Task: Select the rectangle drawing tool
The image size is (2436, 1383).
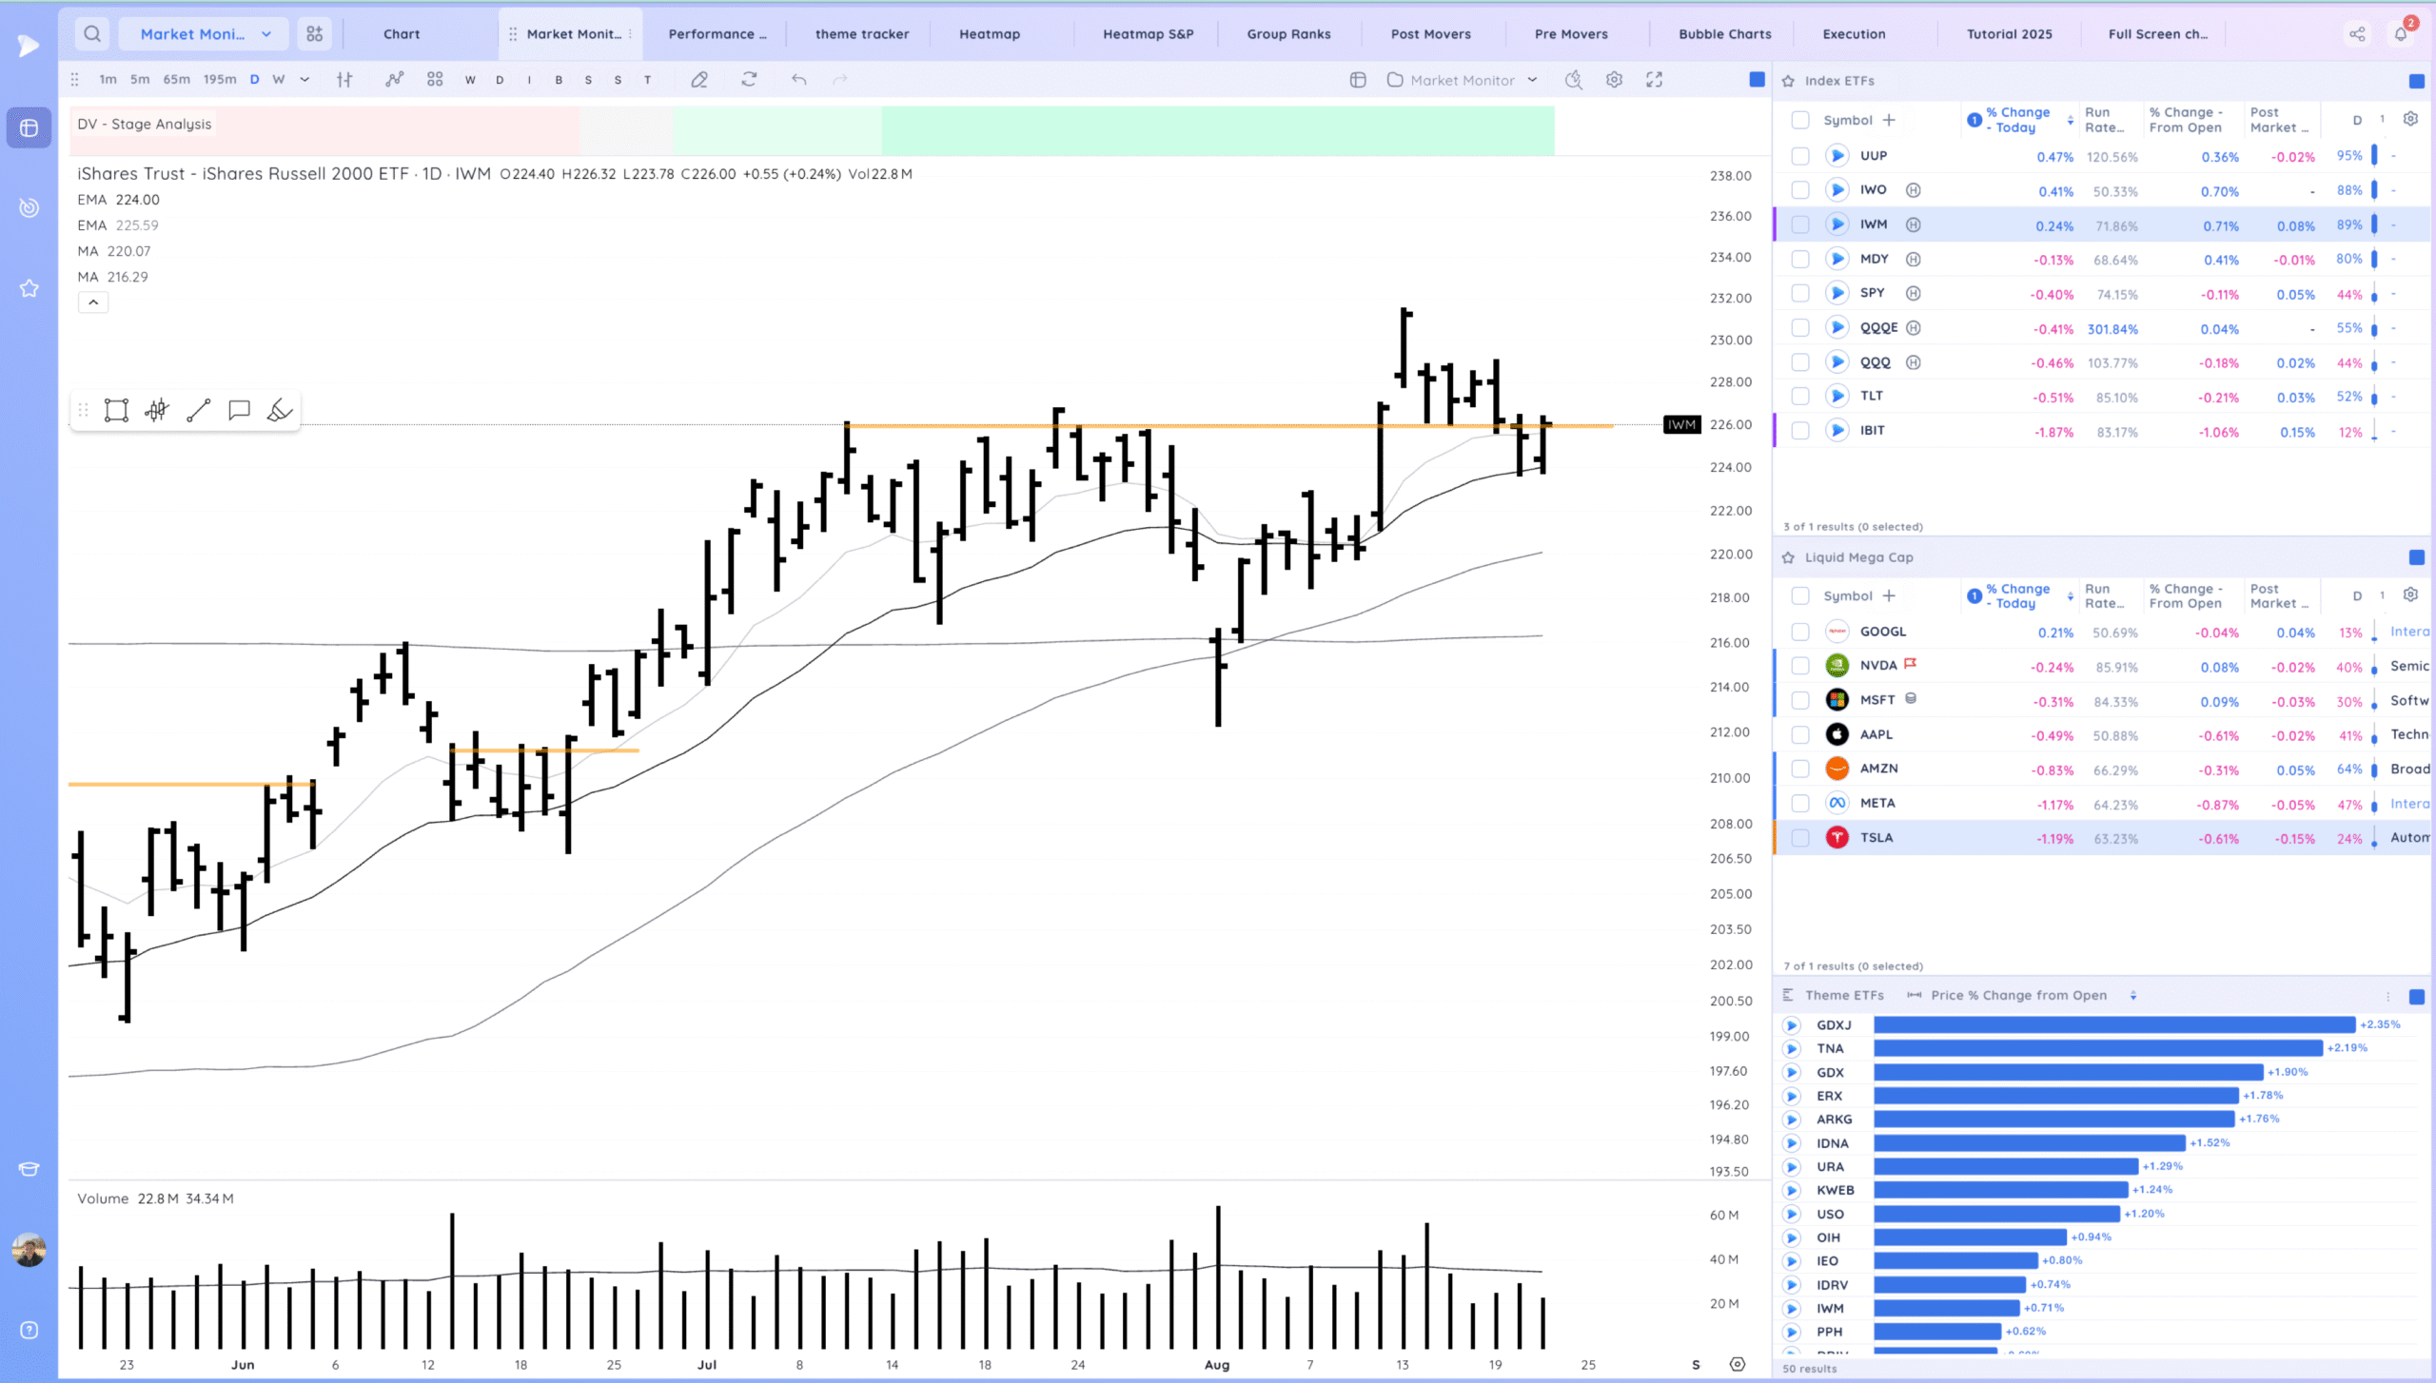Action: tap(116, 410)
